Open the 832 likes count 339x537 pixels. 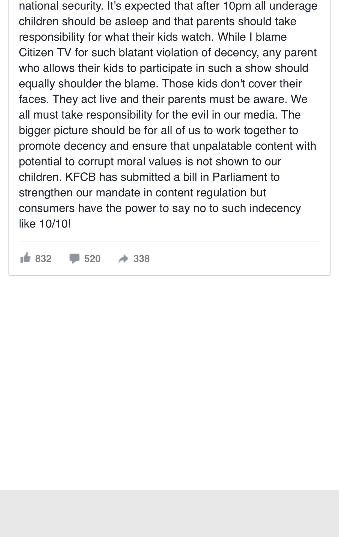43,259
